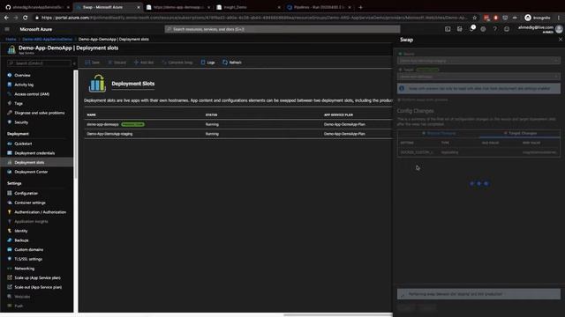Refresh the deployment slots list
Image resolution: width=565 pixels, height=317 pixels.
pos(231,63)
